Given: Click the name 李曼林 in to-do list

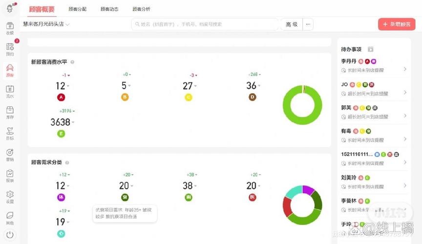Looking at the screenshot, I should (x=349, y=201).
